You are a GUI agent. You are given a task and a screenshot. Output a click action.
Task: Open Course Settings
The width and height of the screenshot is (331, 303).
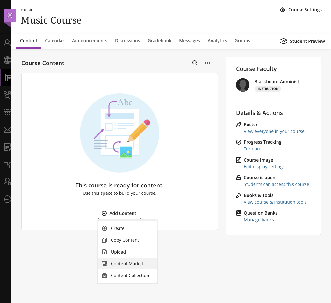(x=300, y=10)
